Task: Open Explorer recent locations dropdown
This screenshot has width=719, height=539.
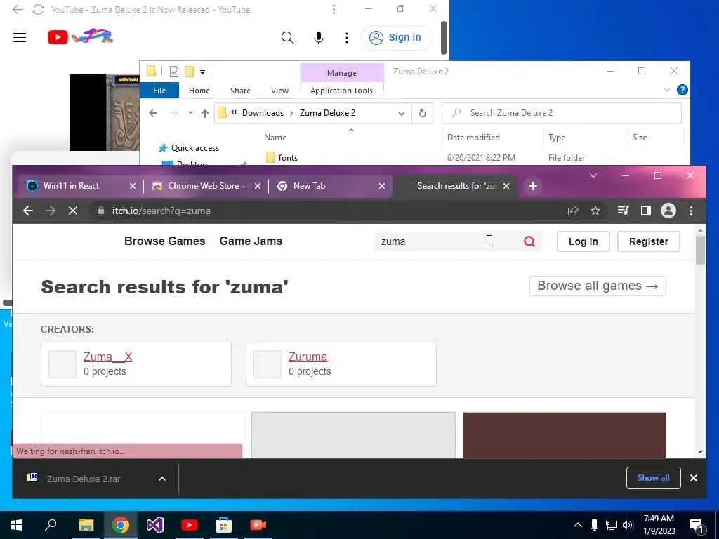Action: [x=190, y=113]
